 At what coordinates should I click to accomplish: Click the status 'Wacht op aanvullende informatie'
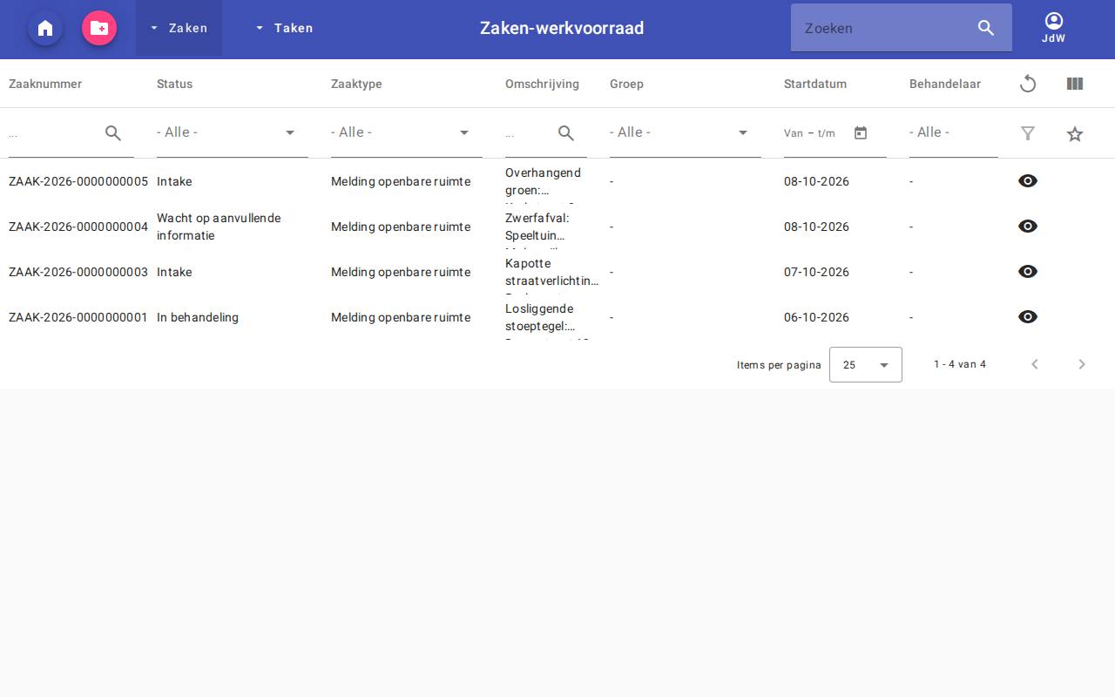click(x=219, y=227)
